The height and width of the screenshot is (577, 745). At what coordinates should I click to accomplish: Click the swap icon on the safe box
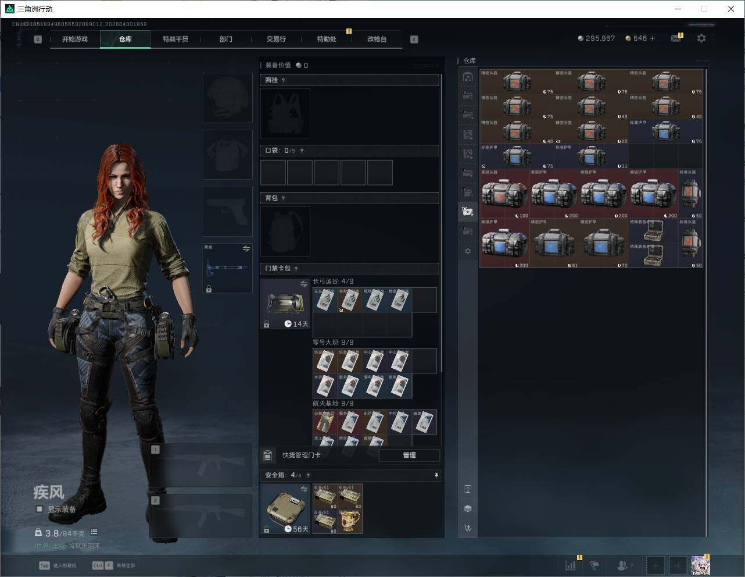304,489
